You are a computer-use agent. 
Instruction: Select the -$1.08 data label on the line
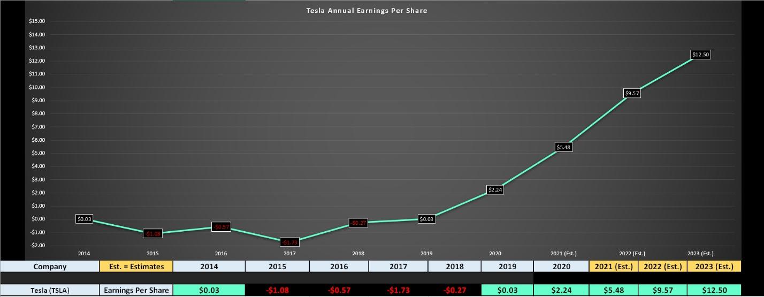(x=152, y=234)
